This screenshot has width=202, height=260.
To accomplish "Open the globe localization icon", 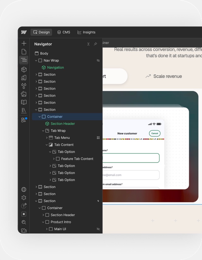I will tap(24, 189).
